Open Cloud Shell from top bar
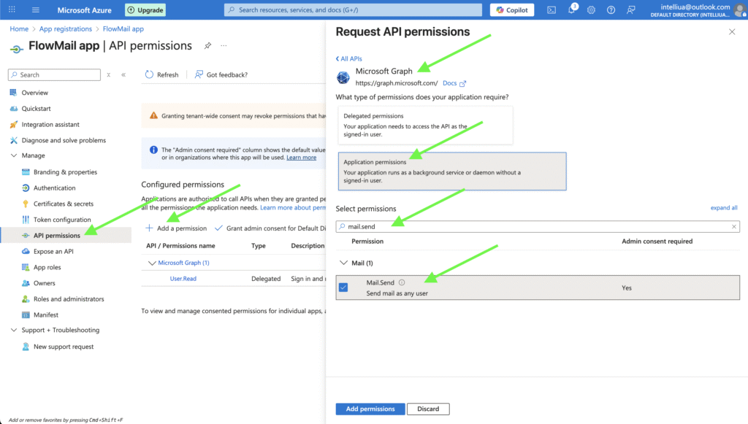Viewport: 748px width, 424px height. point(552,9)
